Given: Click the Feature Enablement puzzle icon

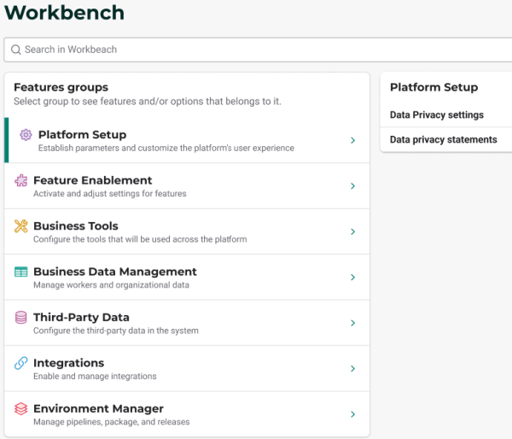Looking at the screenshot, I should click(20, 180).
